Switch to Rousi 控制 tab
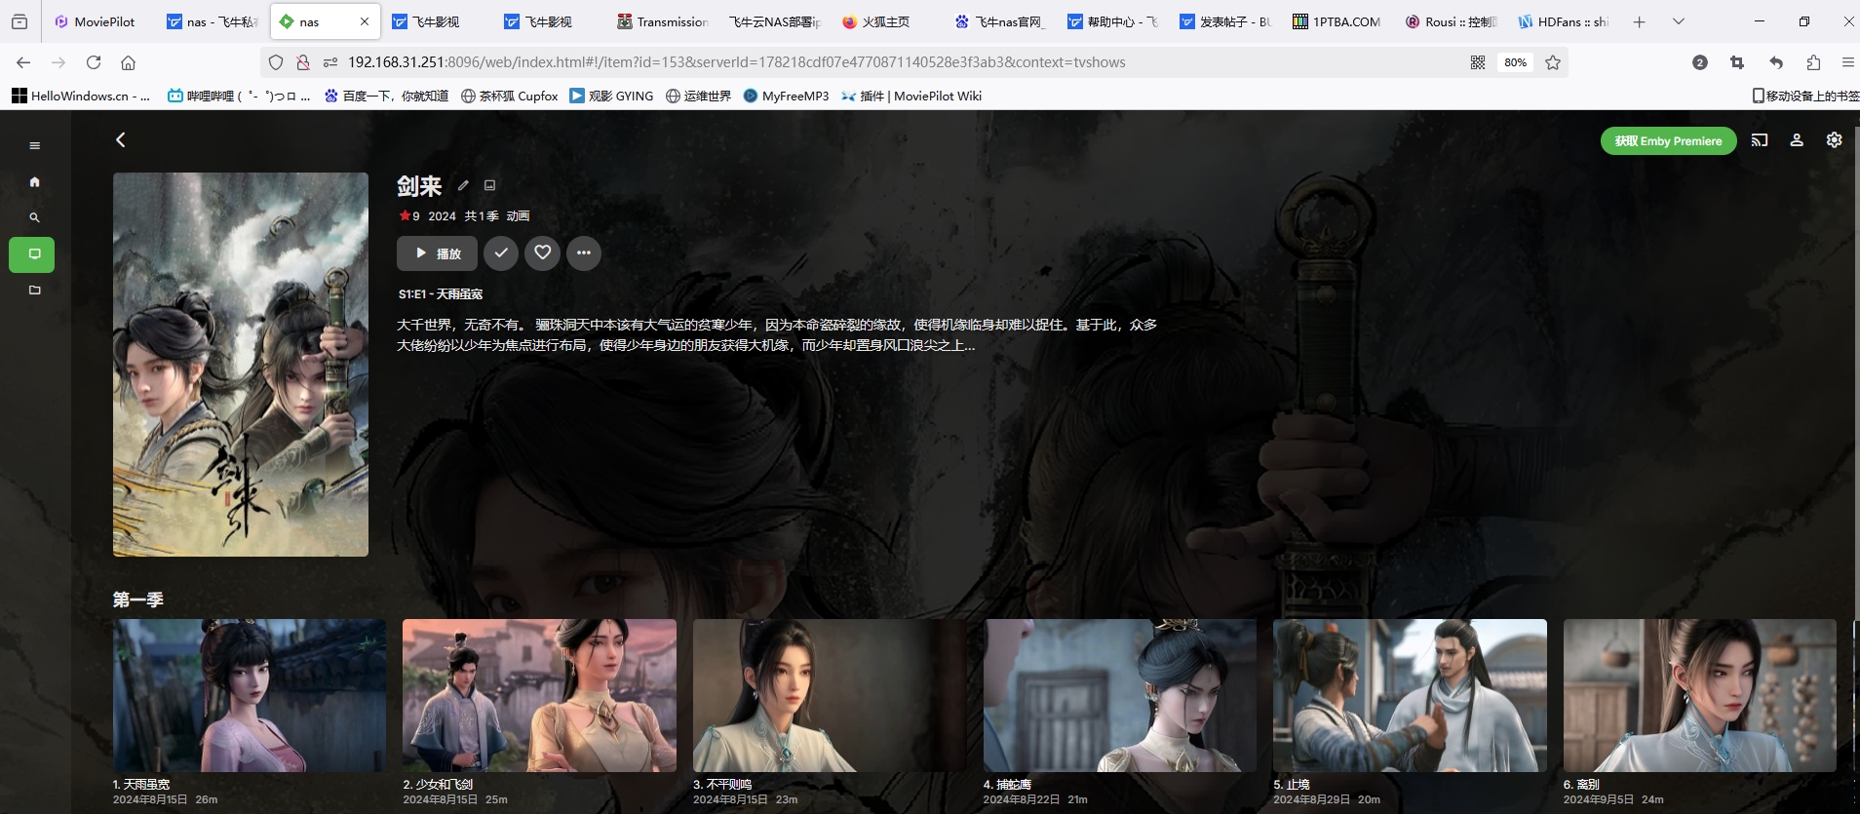The width and height of the screenshot is (1860, 814). 1451,21
